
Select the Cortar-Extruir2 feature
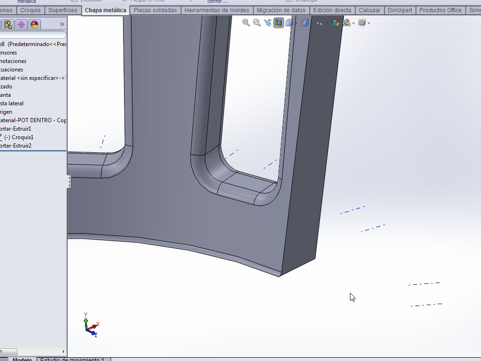16,146
